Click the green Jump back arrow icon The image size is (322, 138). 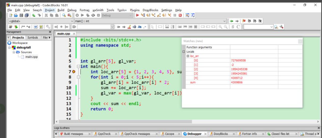pos(232,21)
